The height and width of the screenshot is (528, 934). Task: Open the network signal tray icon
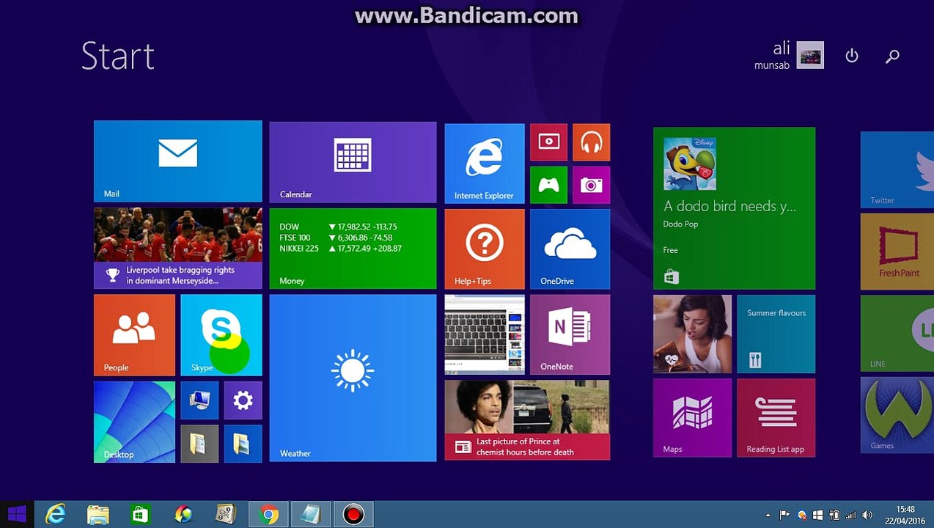click(x=851, y=516)
